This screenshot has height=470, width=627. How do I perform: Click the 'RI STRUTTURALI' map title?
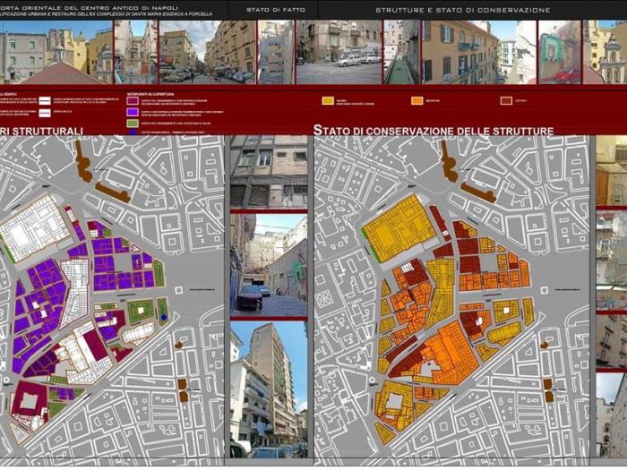point(41,131)
